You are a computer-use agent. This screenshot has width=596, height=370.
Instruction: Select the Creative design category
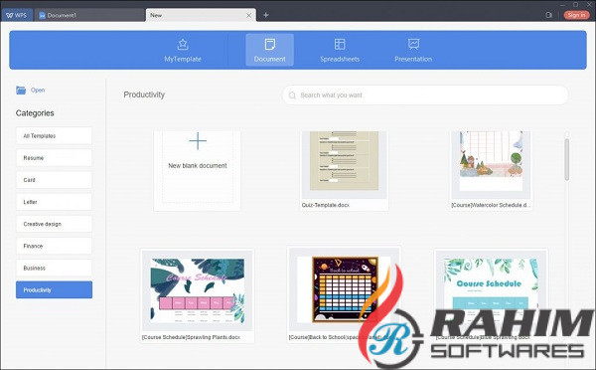coord(54,224)
